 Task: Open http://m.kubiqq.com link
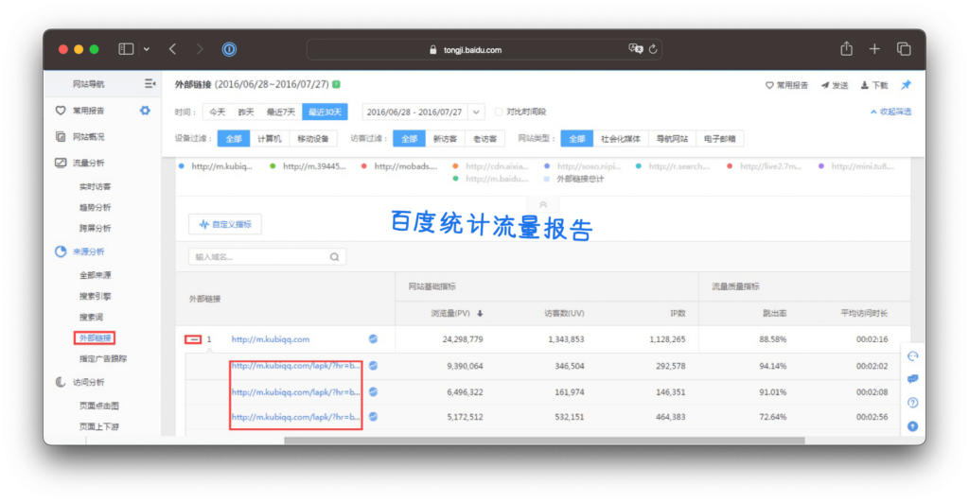(270, 339)
